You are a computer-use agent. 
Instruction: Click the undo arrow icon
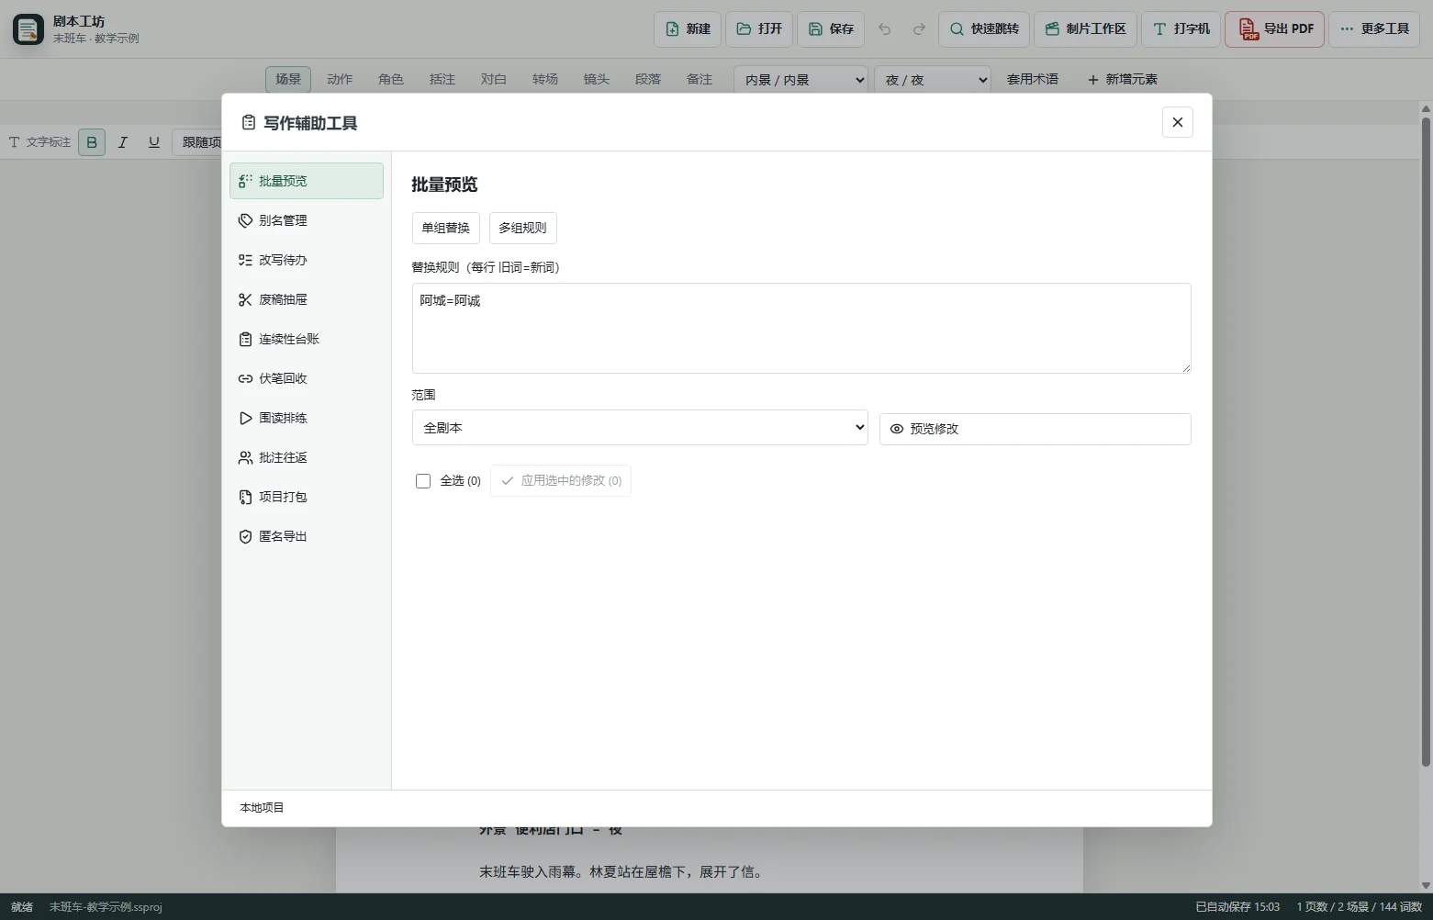[885, 28]
